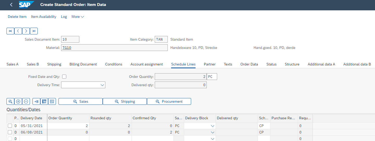Click the Sales details button
The width and height of the screenshot is (375, 141).
81,101
